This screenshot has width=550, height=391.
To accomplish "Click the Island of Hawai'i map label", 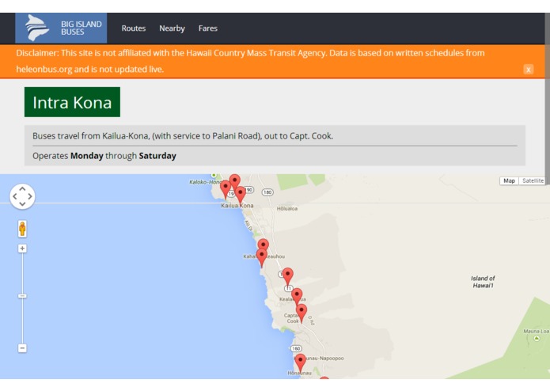I will tap(483, 282).
